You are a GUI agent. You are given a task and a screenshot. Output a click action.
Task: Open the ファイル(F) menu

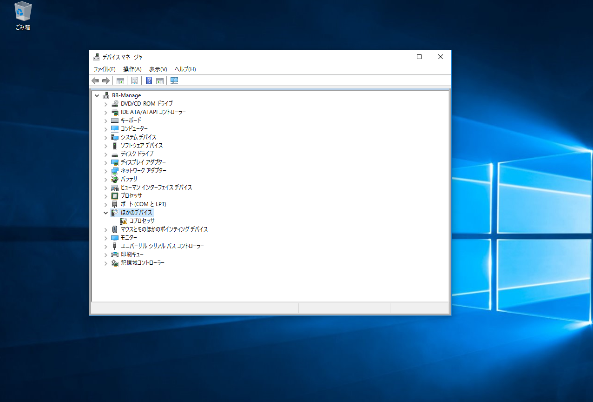(x=105, y=69)
